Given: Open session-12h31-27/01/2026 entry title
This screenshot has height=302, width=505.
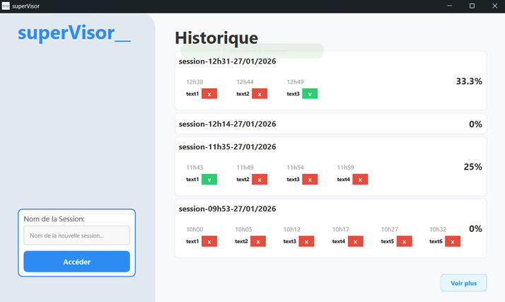Looking at the screenshot, I should click(227, 61).
